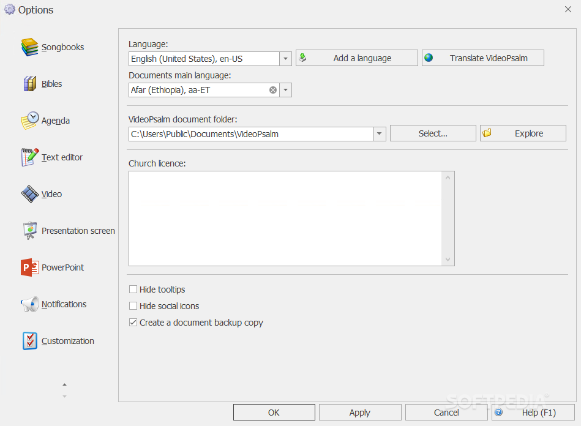This screenshot has width=581, height=426.
Task: Open the Bibles books icon
Action: 29,84
